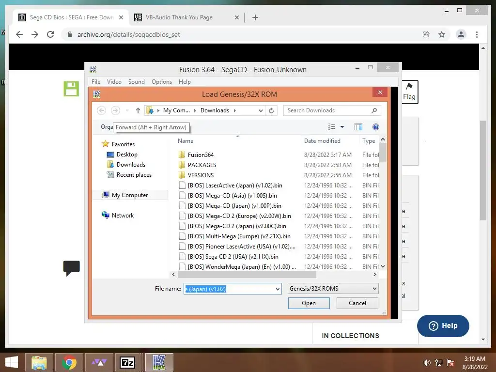Open a new Chrome tab
Screen dimensions: 496x372
point(255,17)
